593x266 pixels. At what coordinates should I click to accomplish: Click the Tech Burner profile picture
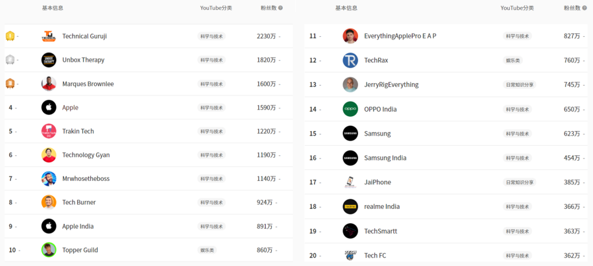(x=49, y=202)
